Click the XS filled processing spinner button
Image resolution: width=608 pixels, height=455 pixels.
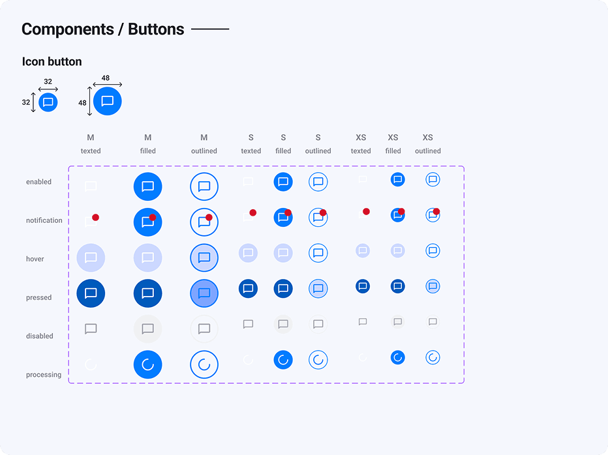click(x=397, y=357)
